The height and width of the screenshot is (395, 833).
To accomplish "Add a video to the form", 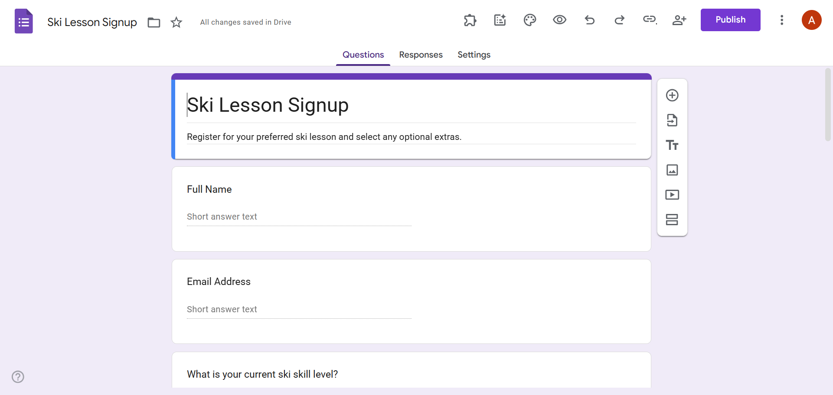I will [672, 194].
